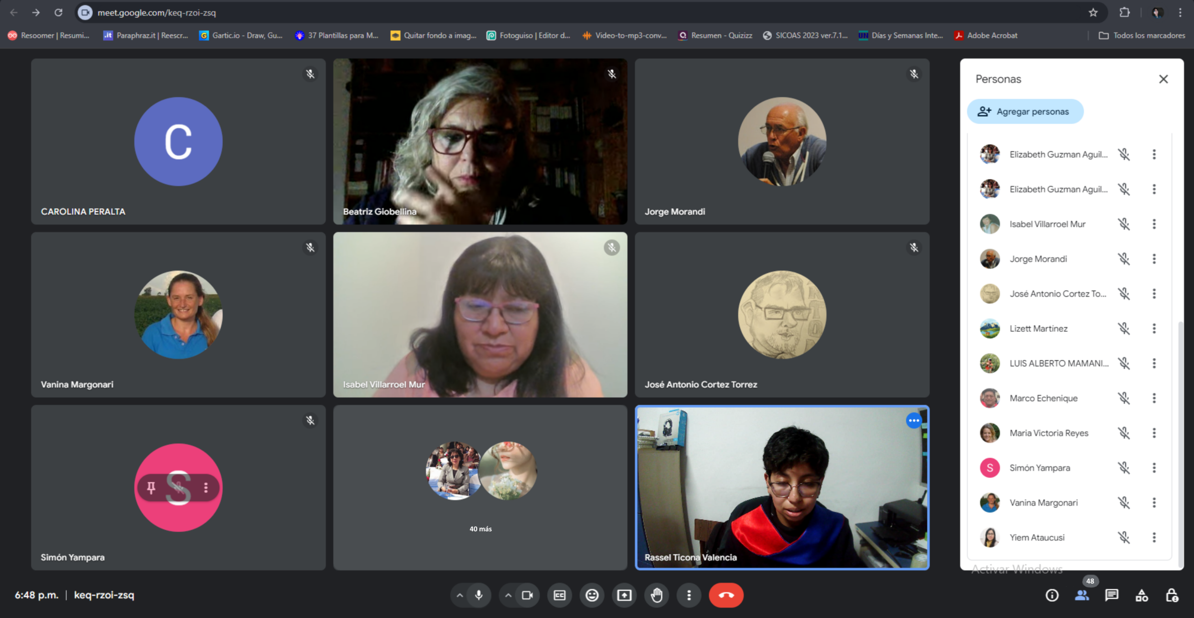Image resolution: width=1194 pixels, height=618 pixels.
Task: Mute Jorge Morandi in the participants list
Action: click(x=1125, y=259)
